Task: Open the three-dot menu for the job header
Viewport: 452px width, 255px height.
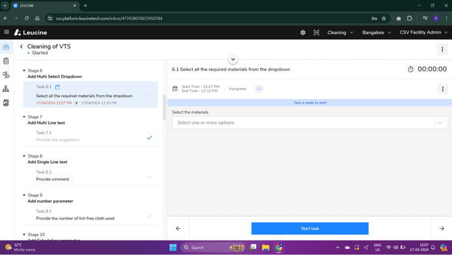Action: (442, 49)
